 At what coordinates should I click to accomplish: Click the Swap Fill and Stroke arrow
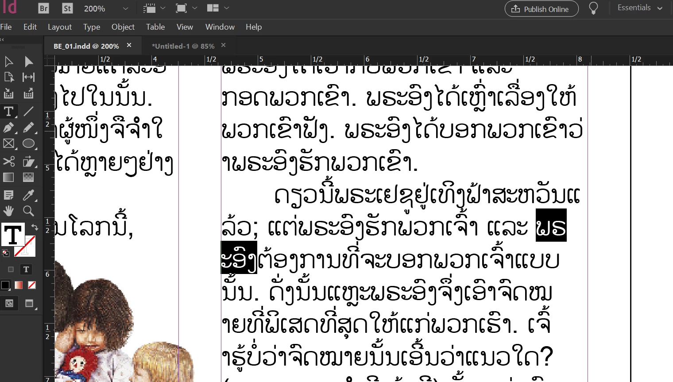click(x=35, y=227)
